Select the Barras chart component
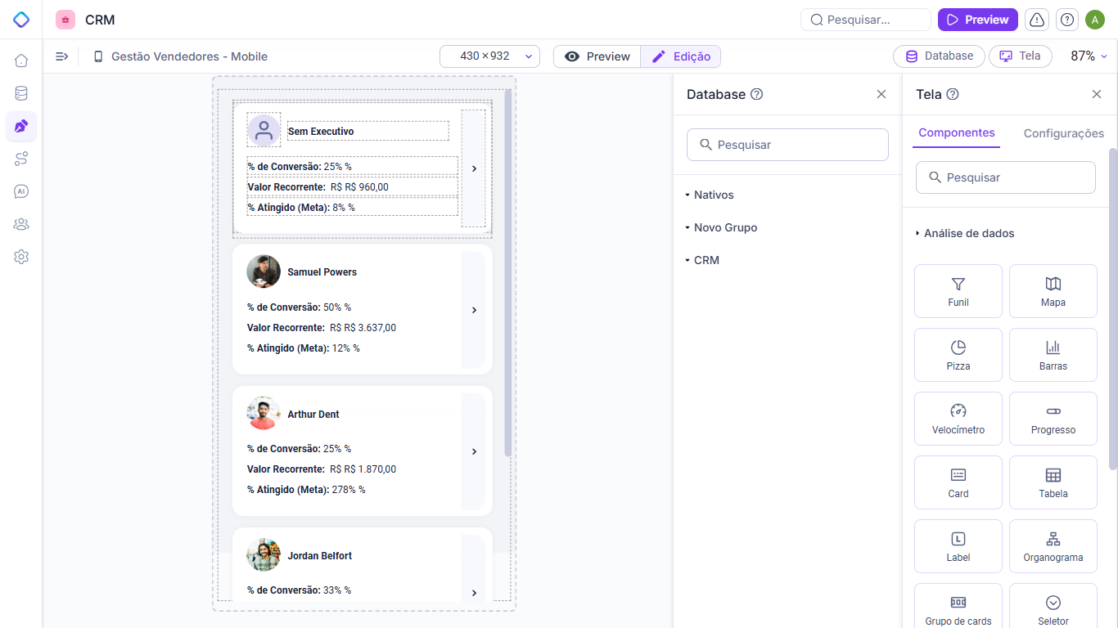1118x628 pixels. click(x=1053, y=354)
